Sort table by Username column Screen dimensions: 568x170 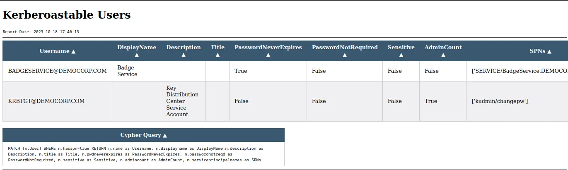(x=58, y=51)
